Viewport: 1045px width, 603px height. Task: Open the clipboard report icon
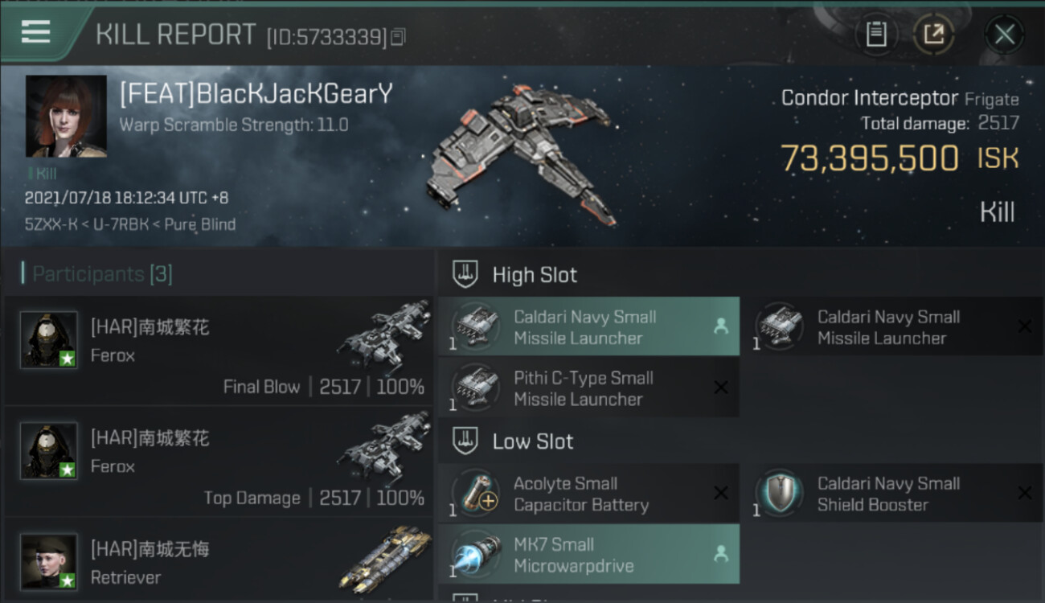875,34
